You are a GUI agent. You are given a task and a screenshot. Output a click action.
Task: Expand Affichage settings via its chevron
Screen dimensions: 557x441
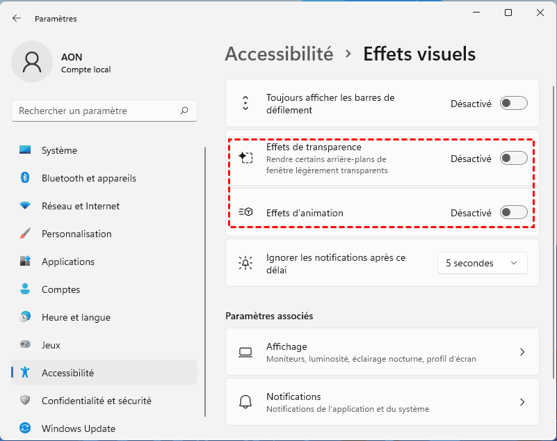[522, 353]
